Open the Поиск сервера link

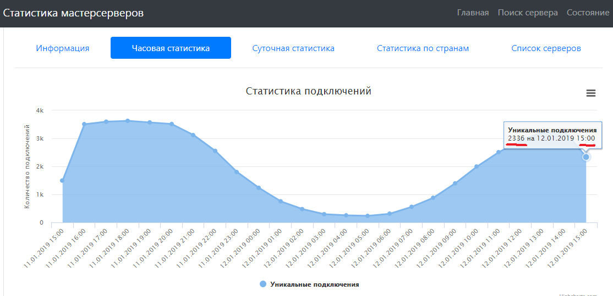click(528, 13)
